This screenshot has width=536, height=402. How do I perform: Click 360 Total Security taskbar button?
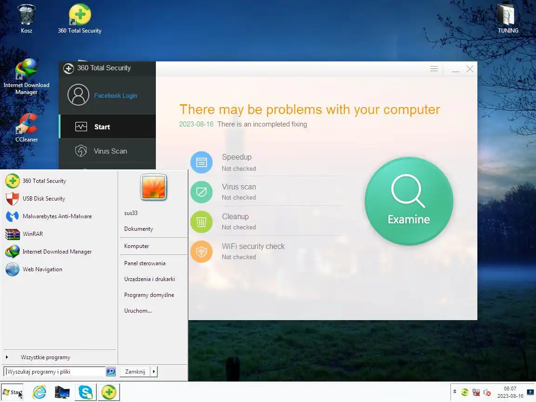tap(109, 392)
